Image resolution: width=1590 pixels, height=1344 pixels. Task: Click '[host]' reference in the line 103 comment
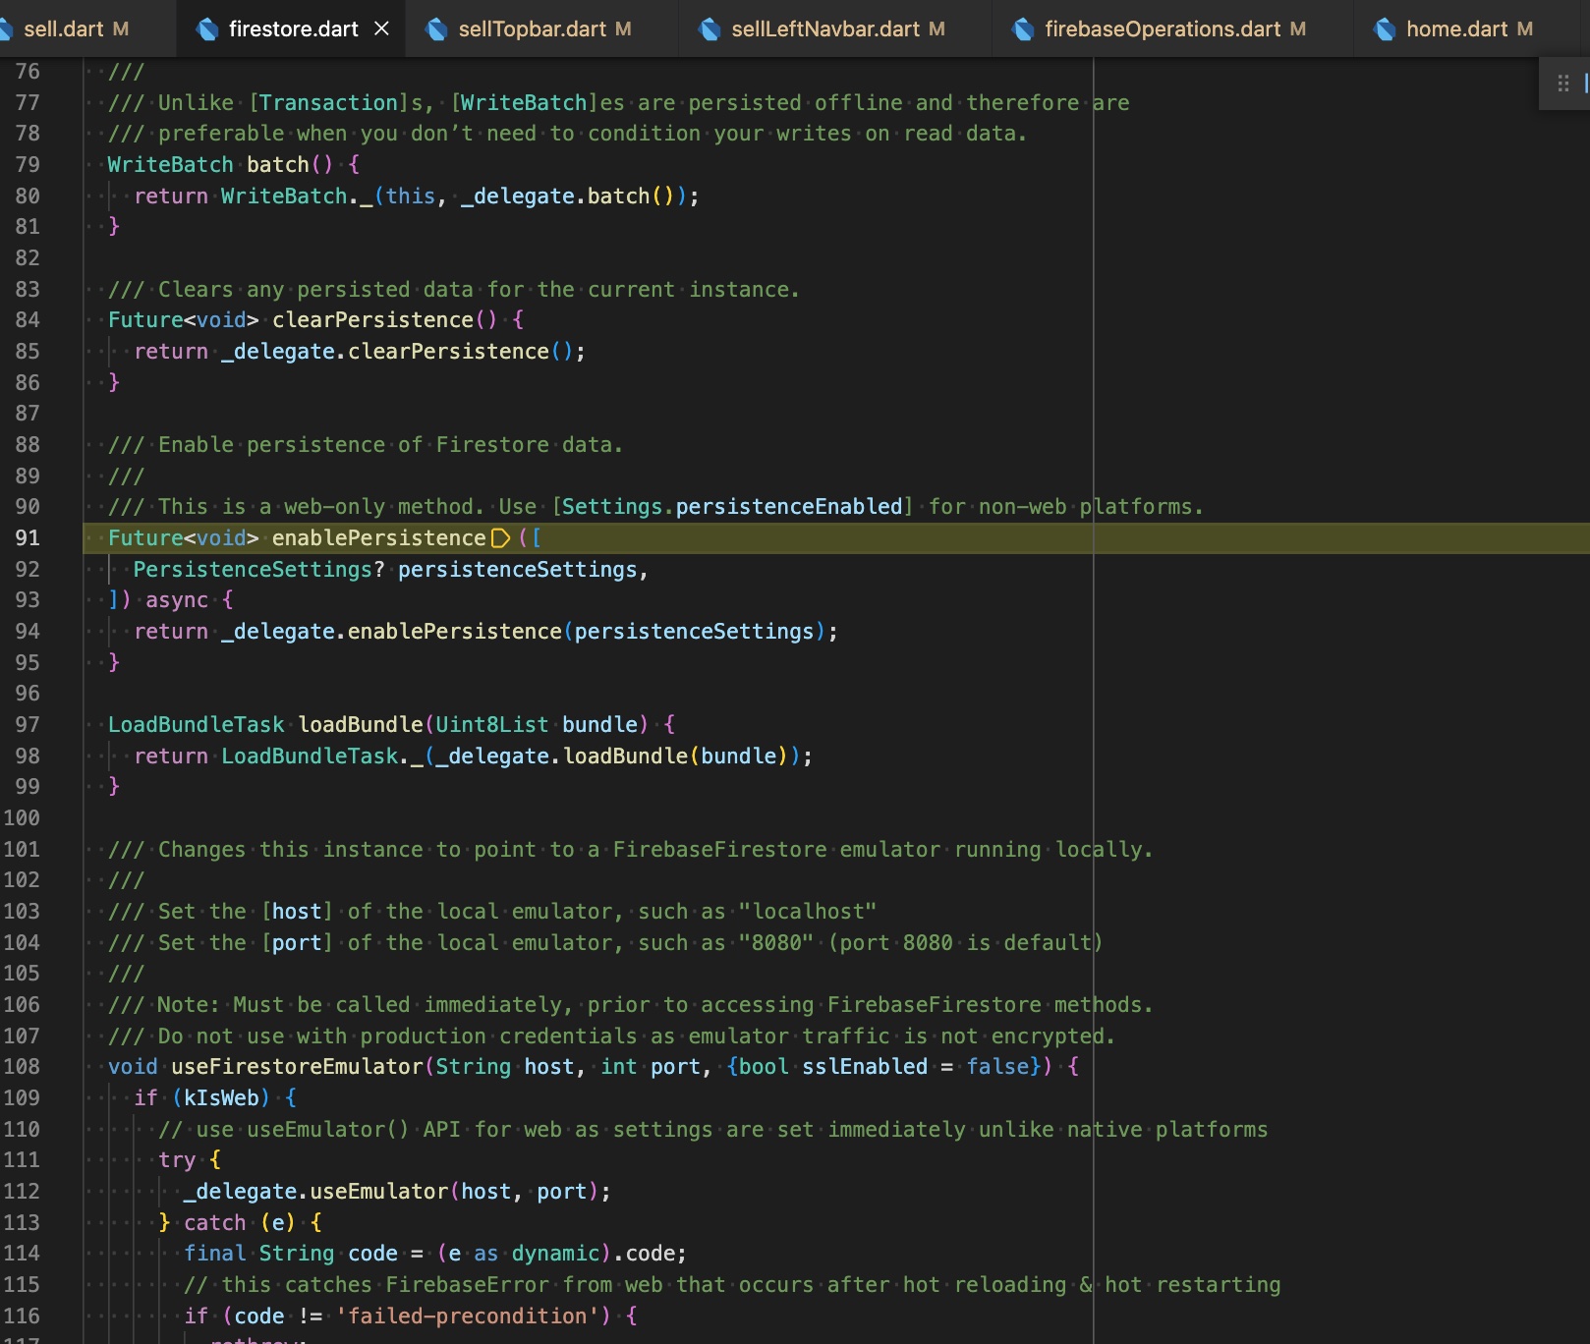point(297,911)
